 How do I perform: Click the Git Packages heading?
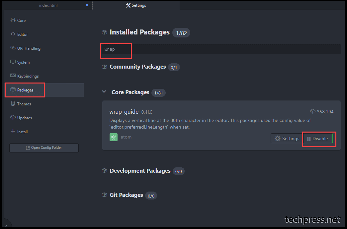coord(127,195)
